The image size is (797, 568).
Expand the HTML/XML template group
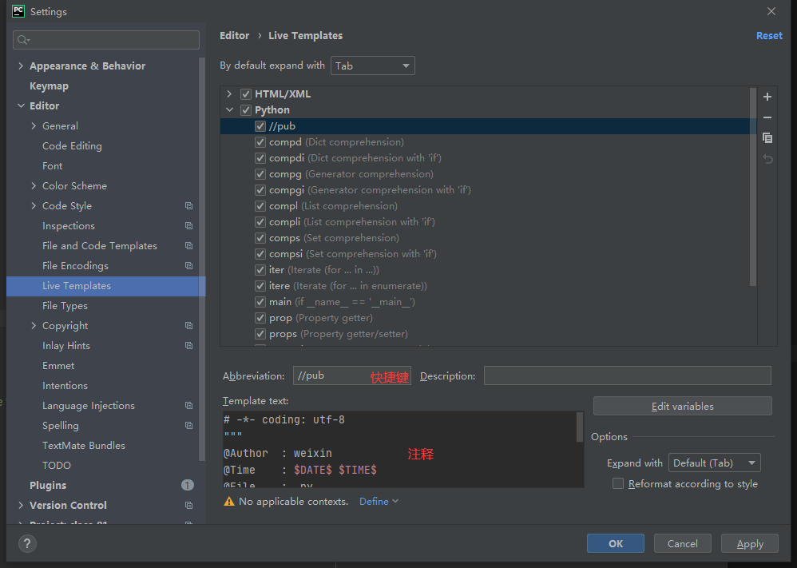(x=229, y=93)
